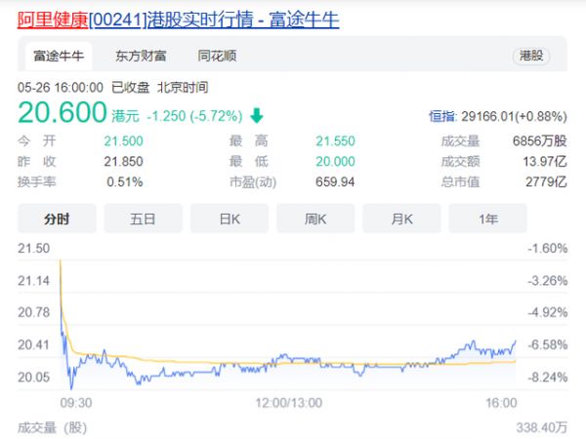Click the 成交额 value 13.97亿
Screen dimensions: 586x439
pyautogui.click(x=545, y=162)
